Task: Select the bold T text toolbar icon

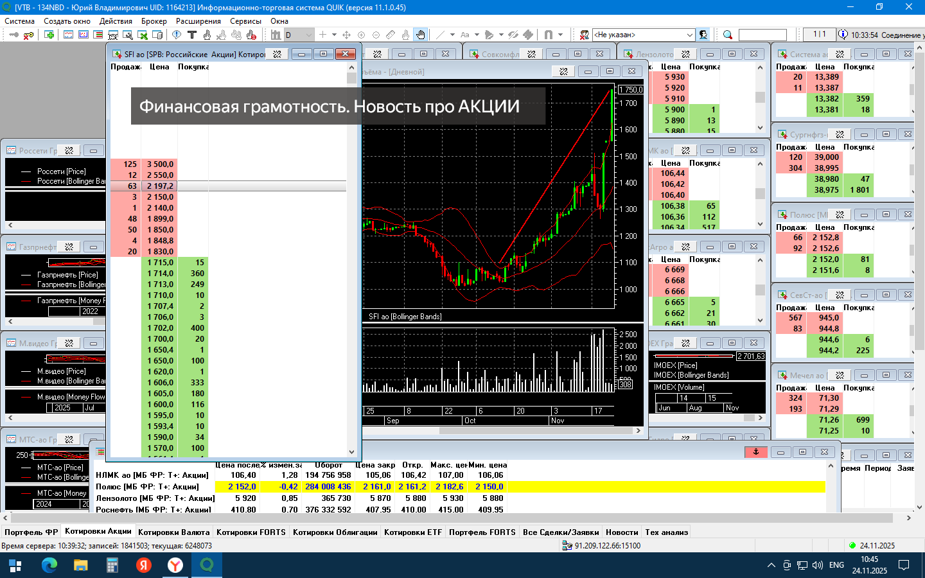Action: pos(191,35)
